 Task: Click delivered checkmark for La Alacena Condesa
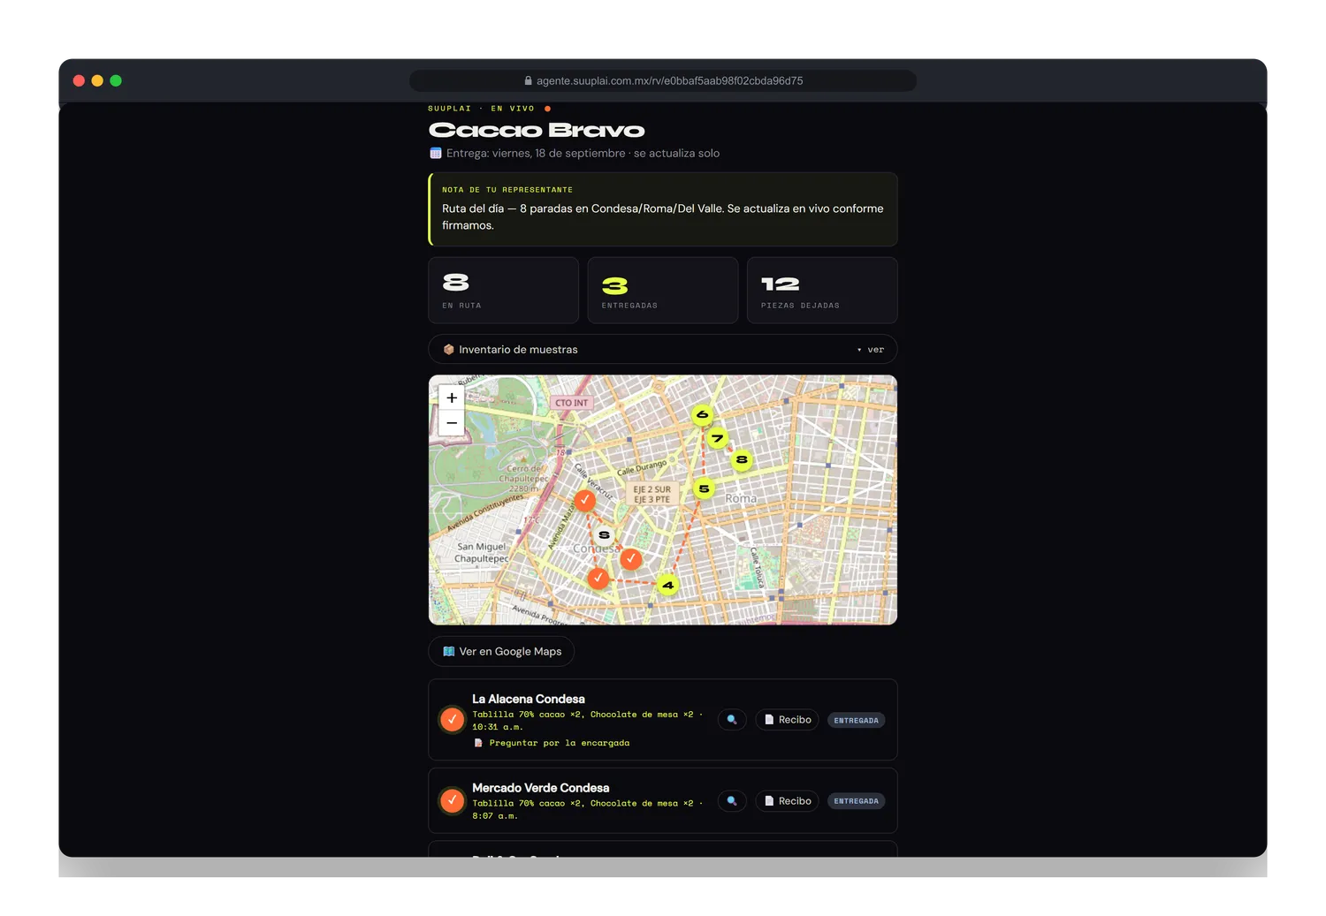[453, 720]
